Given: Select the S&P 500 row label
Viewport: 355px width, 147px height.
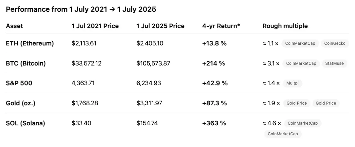Looking at the screenshot, I should pos(19,84).
